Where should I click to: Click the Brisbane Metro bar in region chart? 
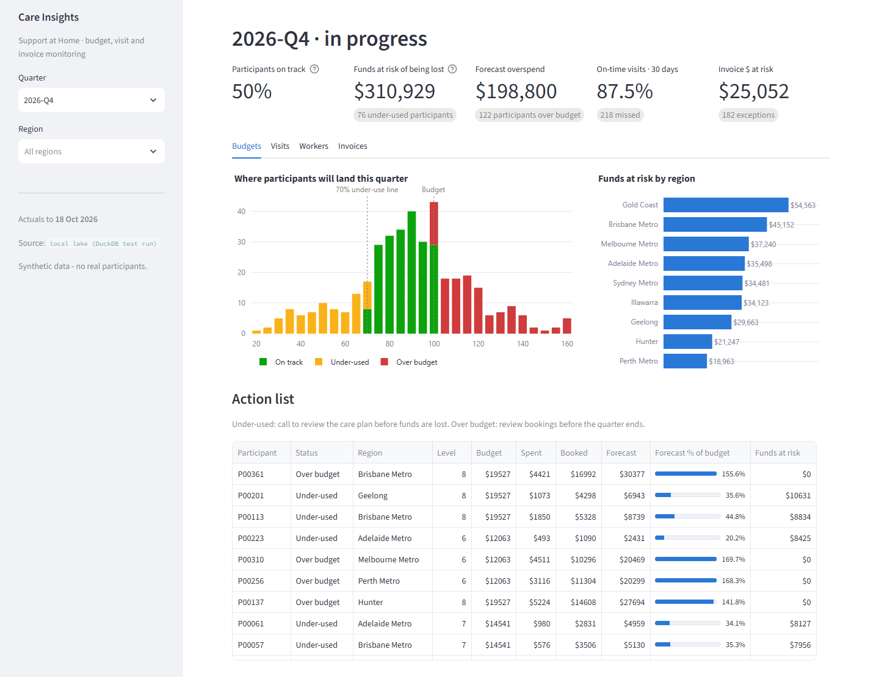coord(715,224)
